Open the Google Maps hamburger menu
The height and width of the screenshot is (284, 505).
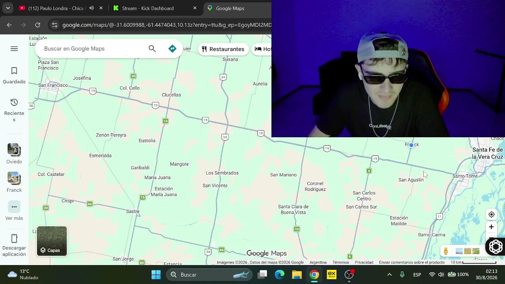click(x=14, y=49)
